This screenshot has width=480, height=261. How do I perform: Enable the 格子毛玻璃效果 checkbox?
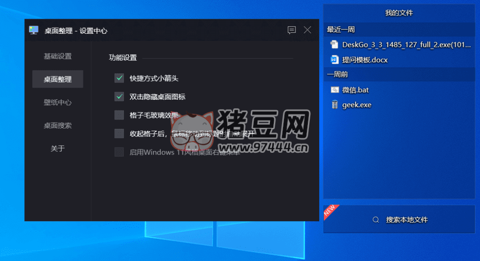[x=119, y=115]
